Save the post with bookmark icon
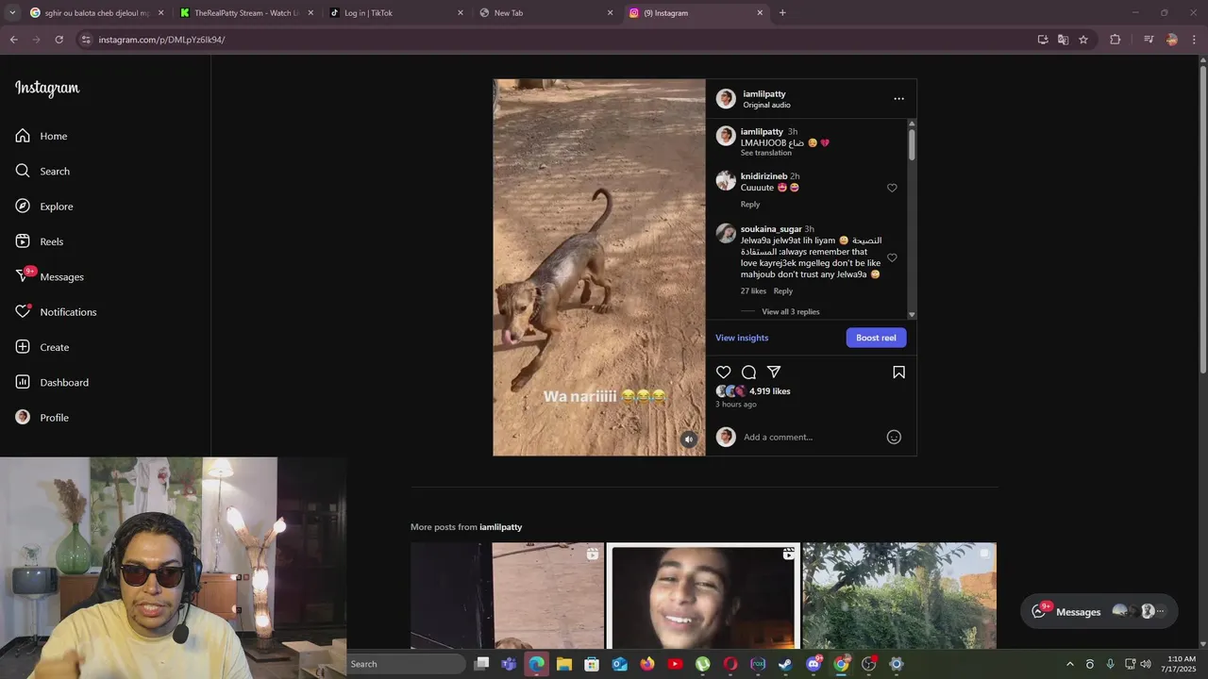 [898, 373]
